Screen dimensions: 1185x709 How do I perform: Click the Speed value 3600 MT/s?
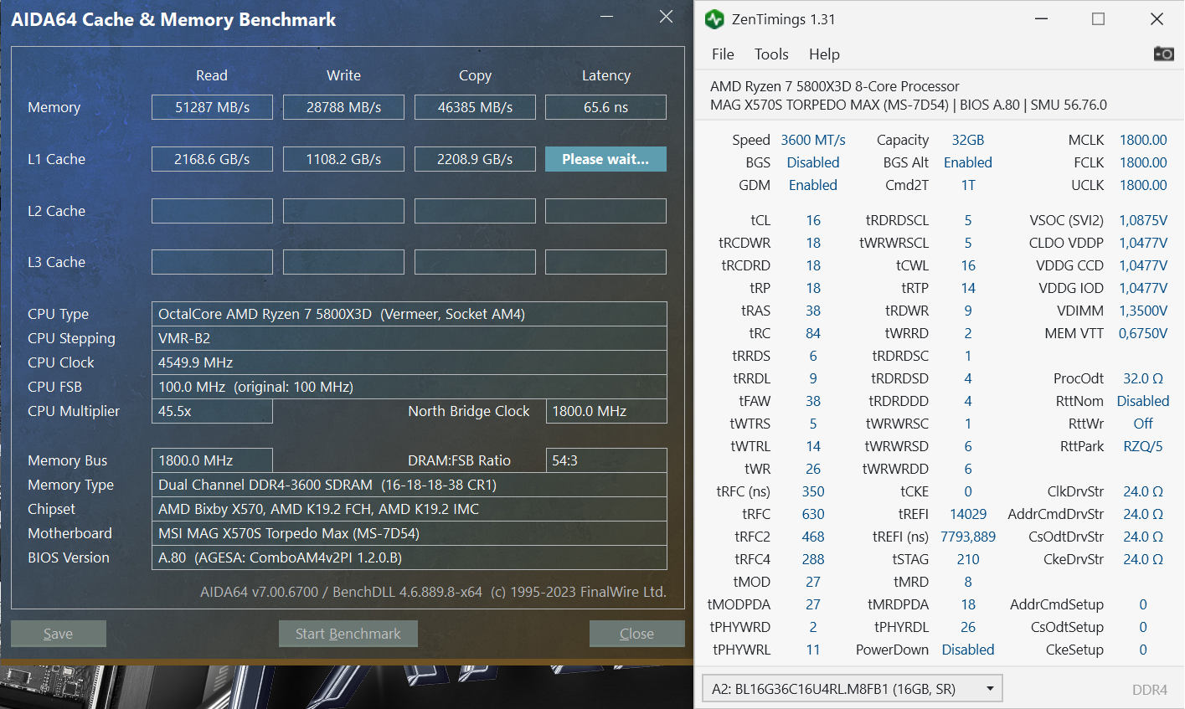click(813, 140)
